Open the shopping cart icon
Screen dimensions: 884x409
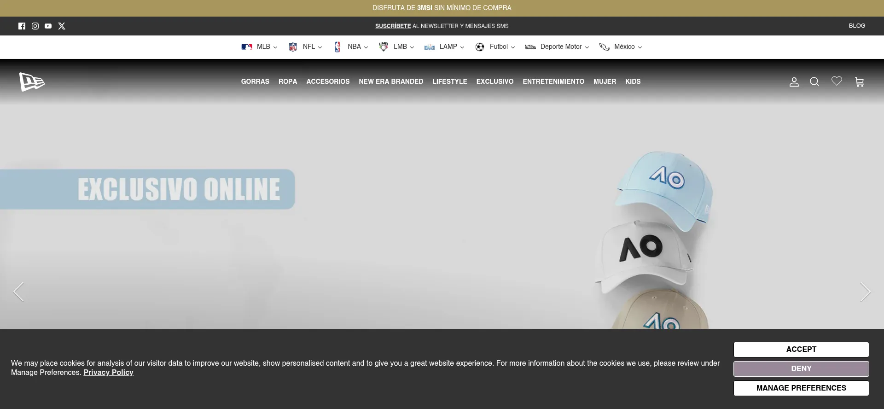coord(859,82)
